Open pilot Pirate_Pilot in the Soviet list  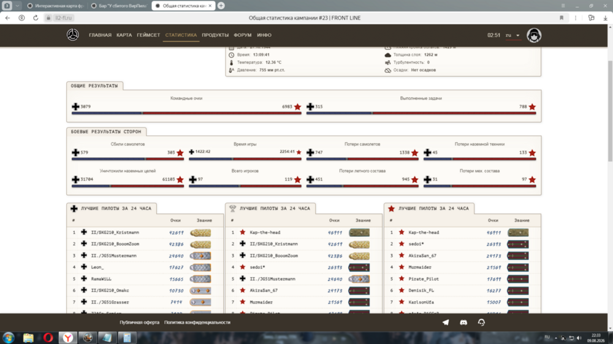coord(424,279)
